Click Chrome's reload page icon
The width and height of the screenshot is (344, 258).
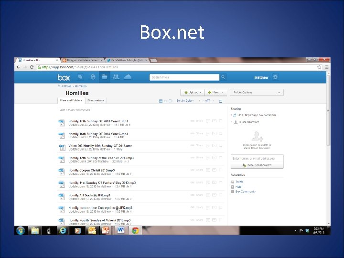coord(32,67)
